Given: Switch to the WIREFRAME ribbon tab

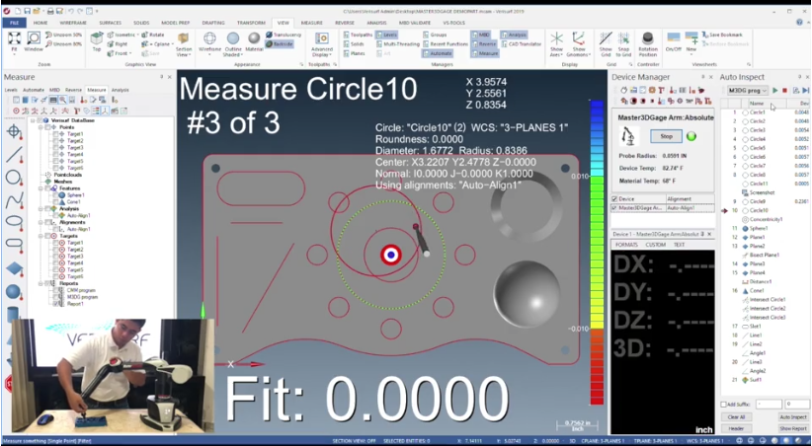Looking at the screenshot, I should pos(73,23).
